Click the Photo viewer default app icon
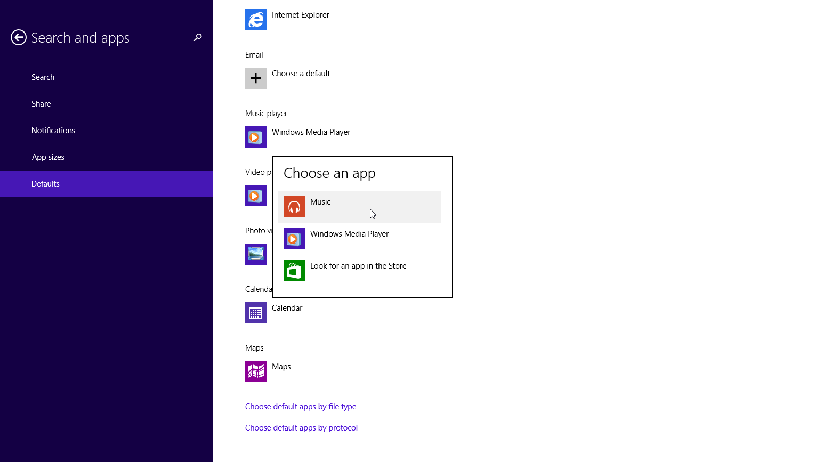 click(256, 254)
